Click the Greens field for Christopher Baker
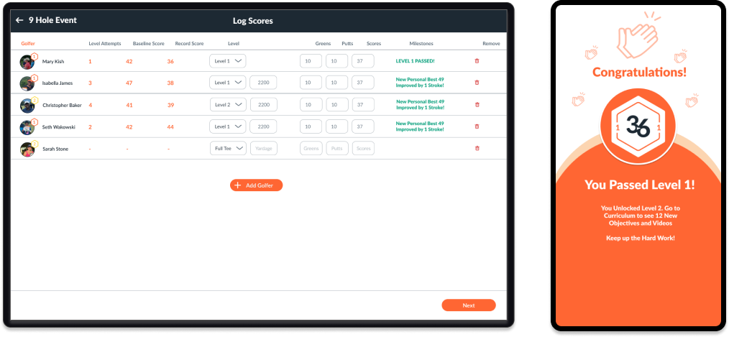 coord(311,105)
